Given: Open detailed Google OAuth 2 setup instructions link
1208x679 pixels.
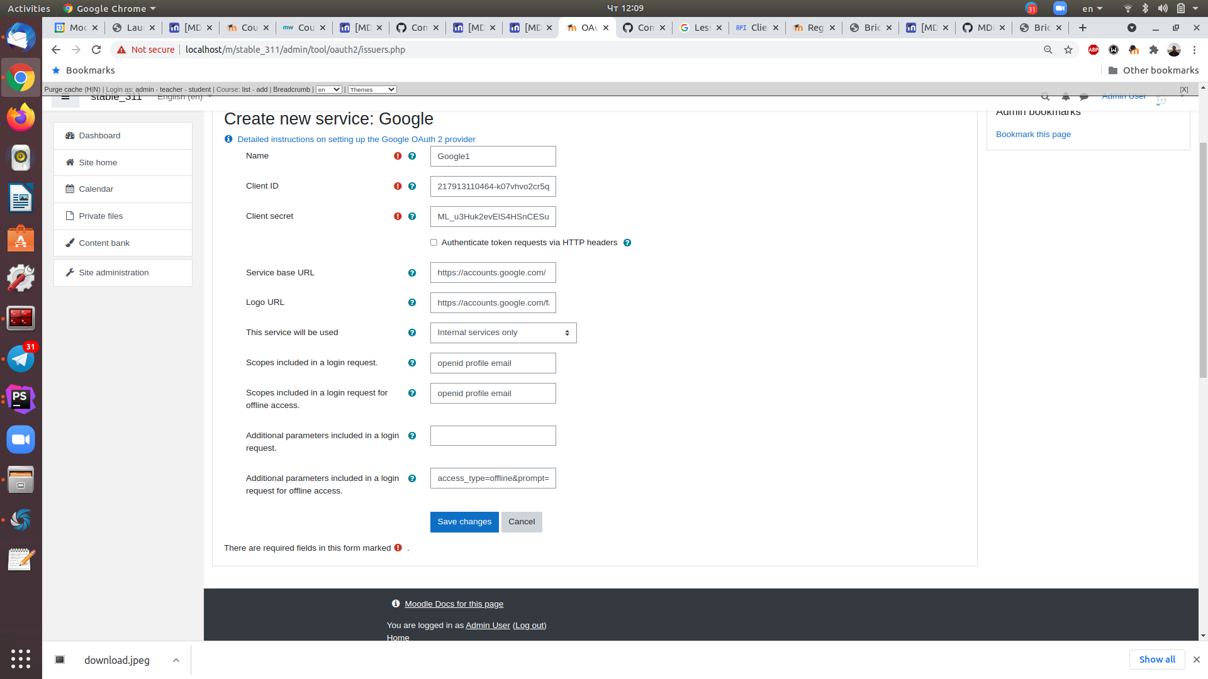Looking at the screenshot, I should 356,140.
